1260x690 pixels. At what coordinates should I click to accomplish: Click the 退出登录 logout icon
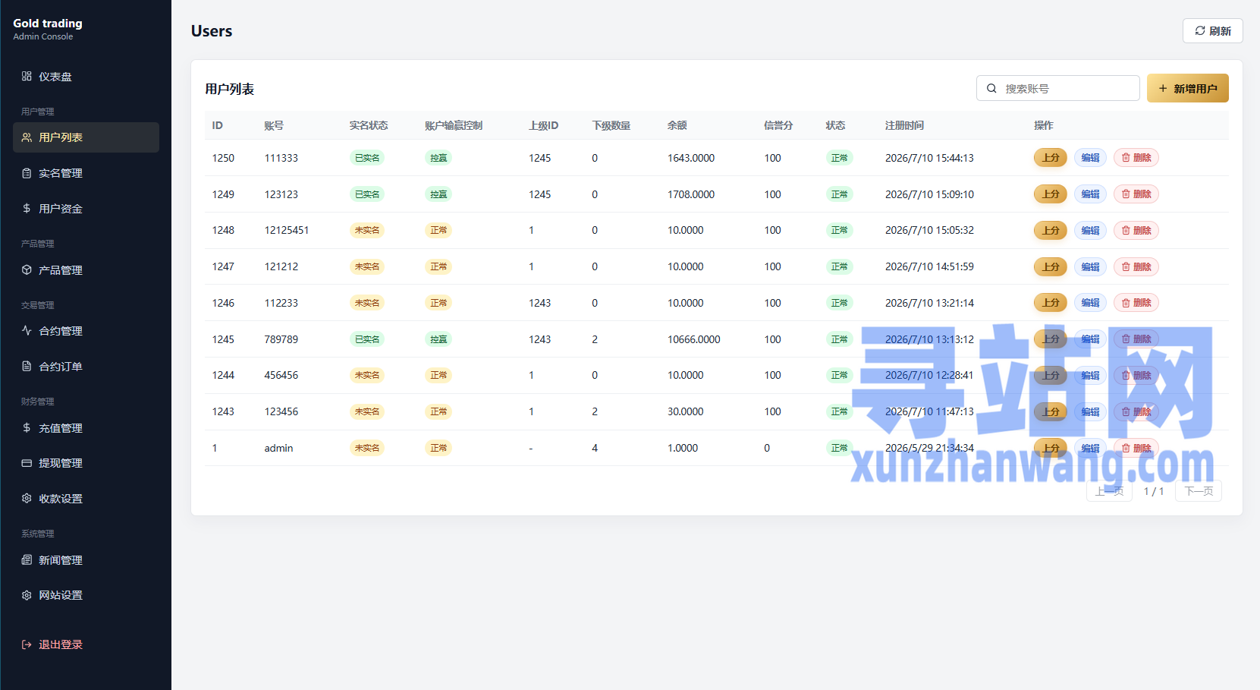coord(27,644)
